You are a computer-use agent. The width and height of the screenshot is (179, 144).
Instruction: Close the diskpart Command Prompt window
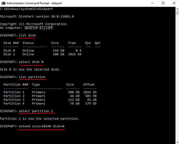pos(174,3)
